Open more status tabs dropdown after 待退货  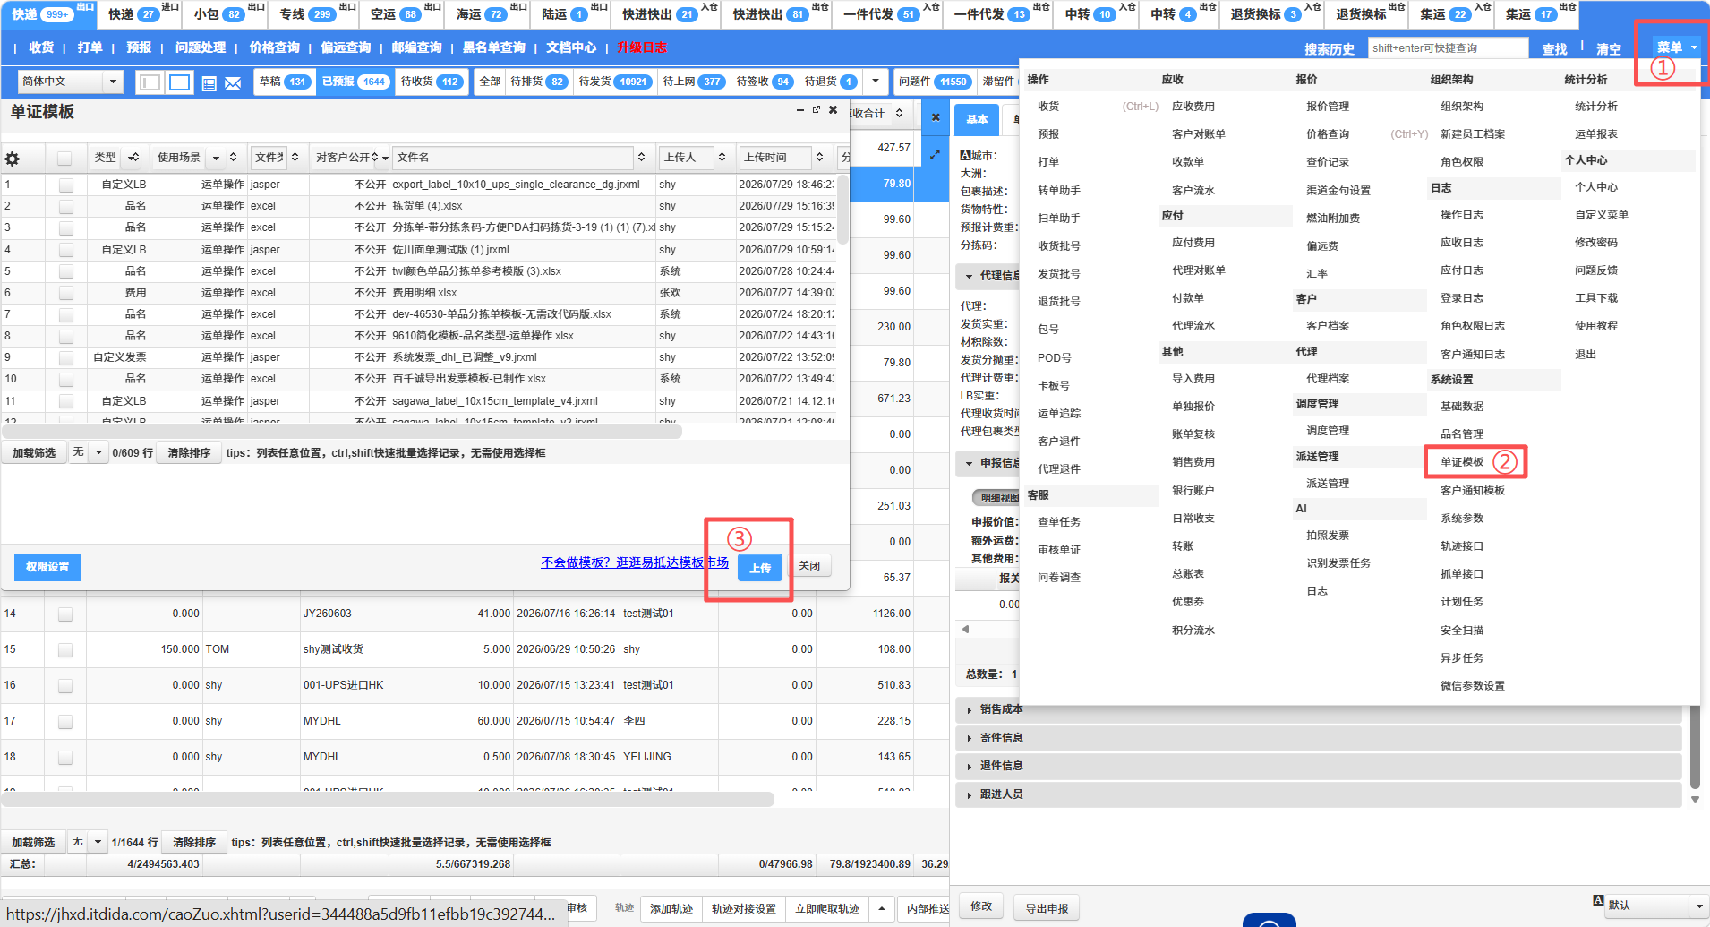[x=875, y=82]
